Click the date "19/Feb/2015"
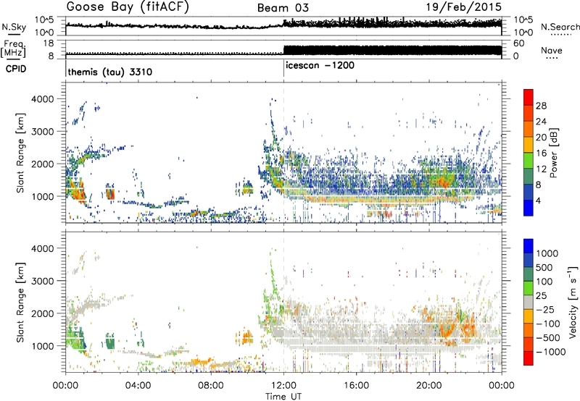580x401 pixels. pyautogui.click(x=464, y=7)
